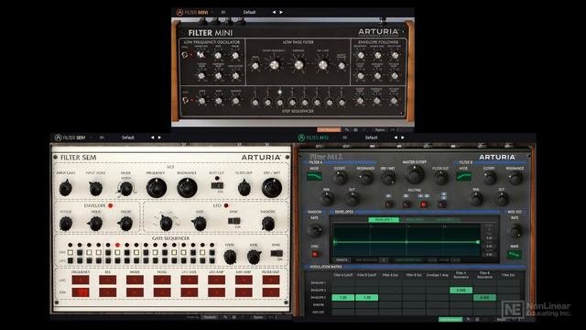Screen dimensions: 586x330
Task: Click the Envelope 2 to Filter A Resonance matrix cell
Action: click(461, 291)
